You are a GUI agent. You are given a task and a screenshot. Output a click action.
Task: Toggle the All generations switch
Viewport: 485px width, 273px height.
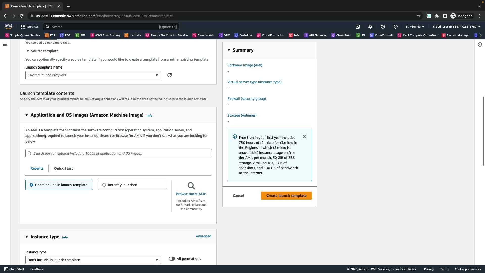pyautogui.click(x=172, y=259)
